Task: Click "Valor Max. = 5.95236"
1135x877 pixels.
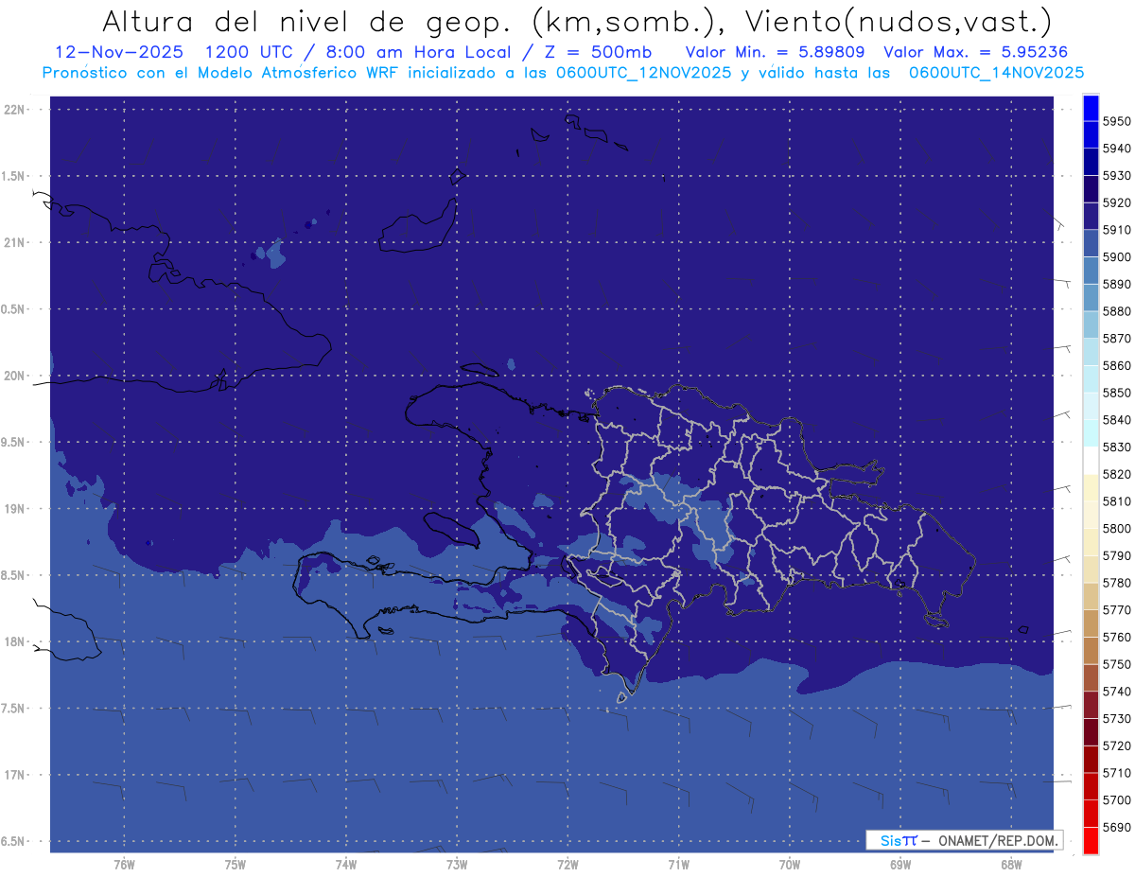Action: click(x=975, y=52)
